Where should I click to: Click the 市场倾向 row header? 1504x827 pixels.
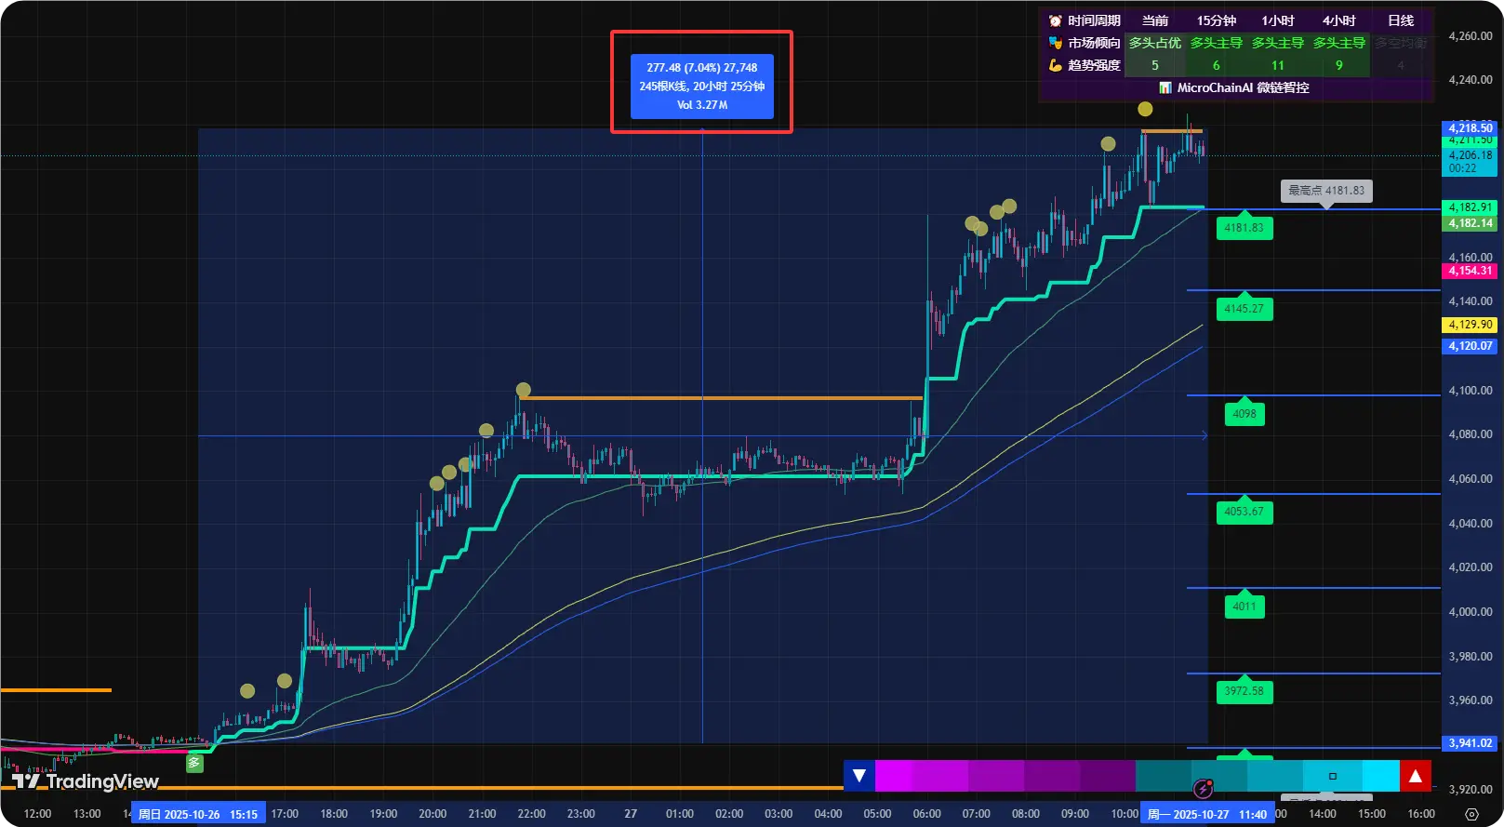(x=1094, y=43)
